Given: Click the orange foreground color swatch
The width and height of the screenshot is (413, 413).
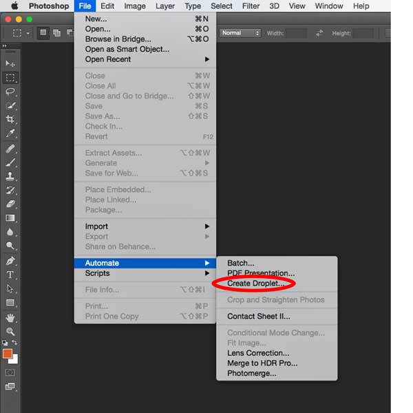Looking at the screenshot, I should 7,353.
